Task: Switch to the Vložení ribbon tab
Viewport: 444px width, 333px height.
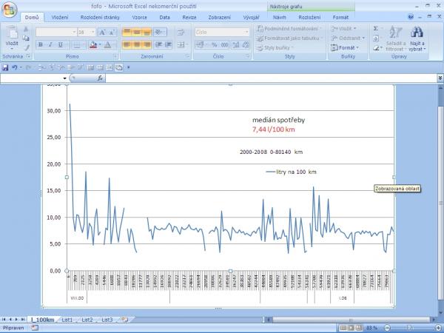Action: tap(60, 16)
